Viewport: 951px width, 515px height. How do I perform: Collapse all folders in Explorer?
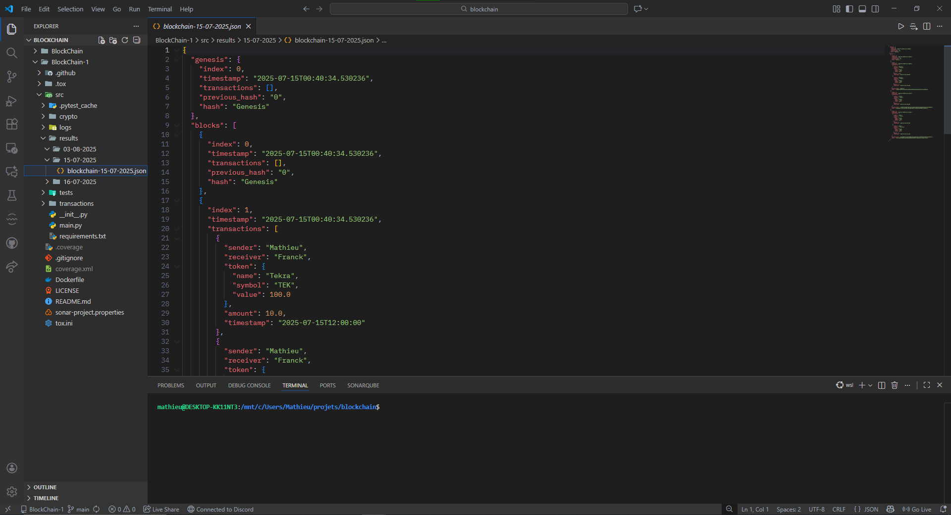[x=137, y=40]
